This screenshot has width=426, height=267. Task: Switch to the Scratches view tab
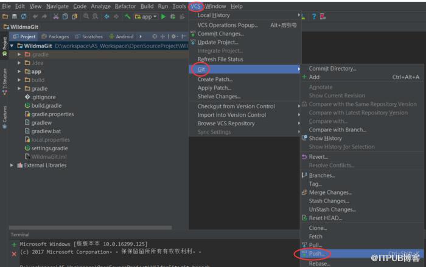(x=89, y=36)
